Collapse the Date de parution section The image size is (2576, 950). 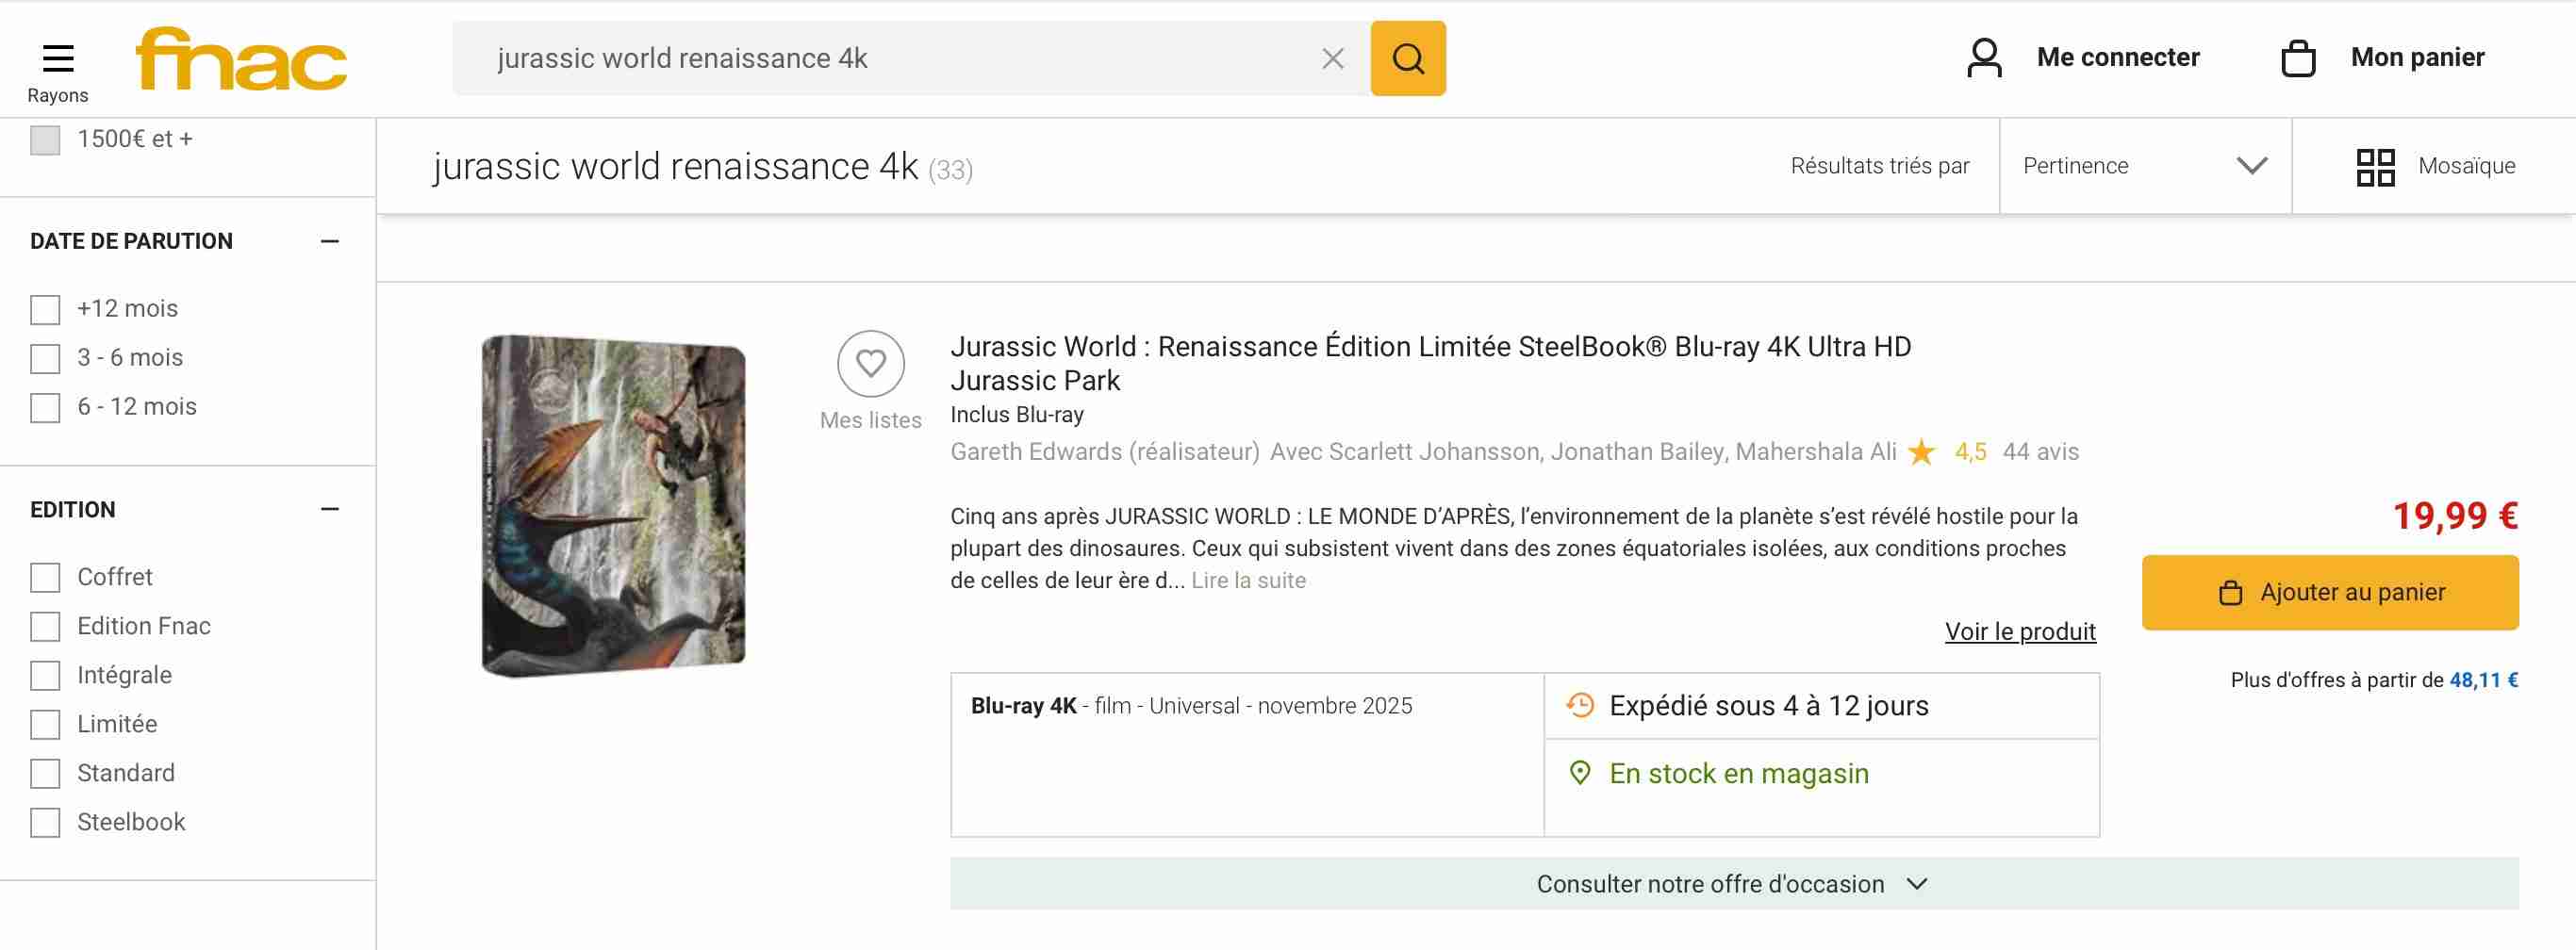[330, 242]
